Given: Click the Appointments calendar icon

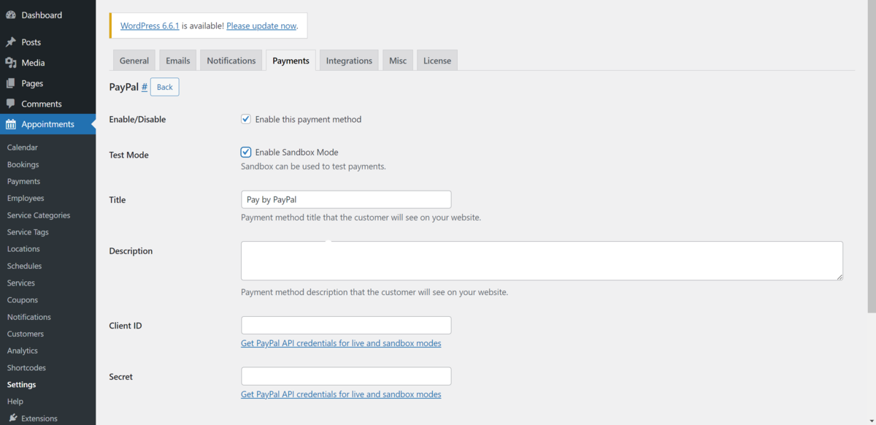Looking at the screenshot, I should (11, 124).
